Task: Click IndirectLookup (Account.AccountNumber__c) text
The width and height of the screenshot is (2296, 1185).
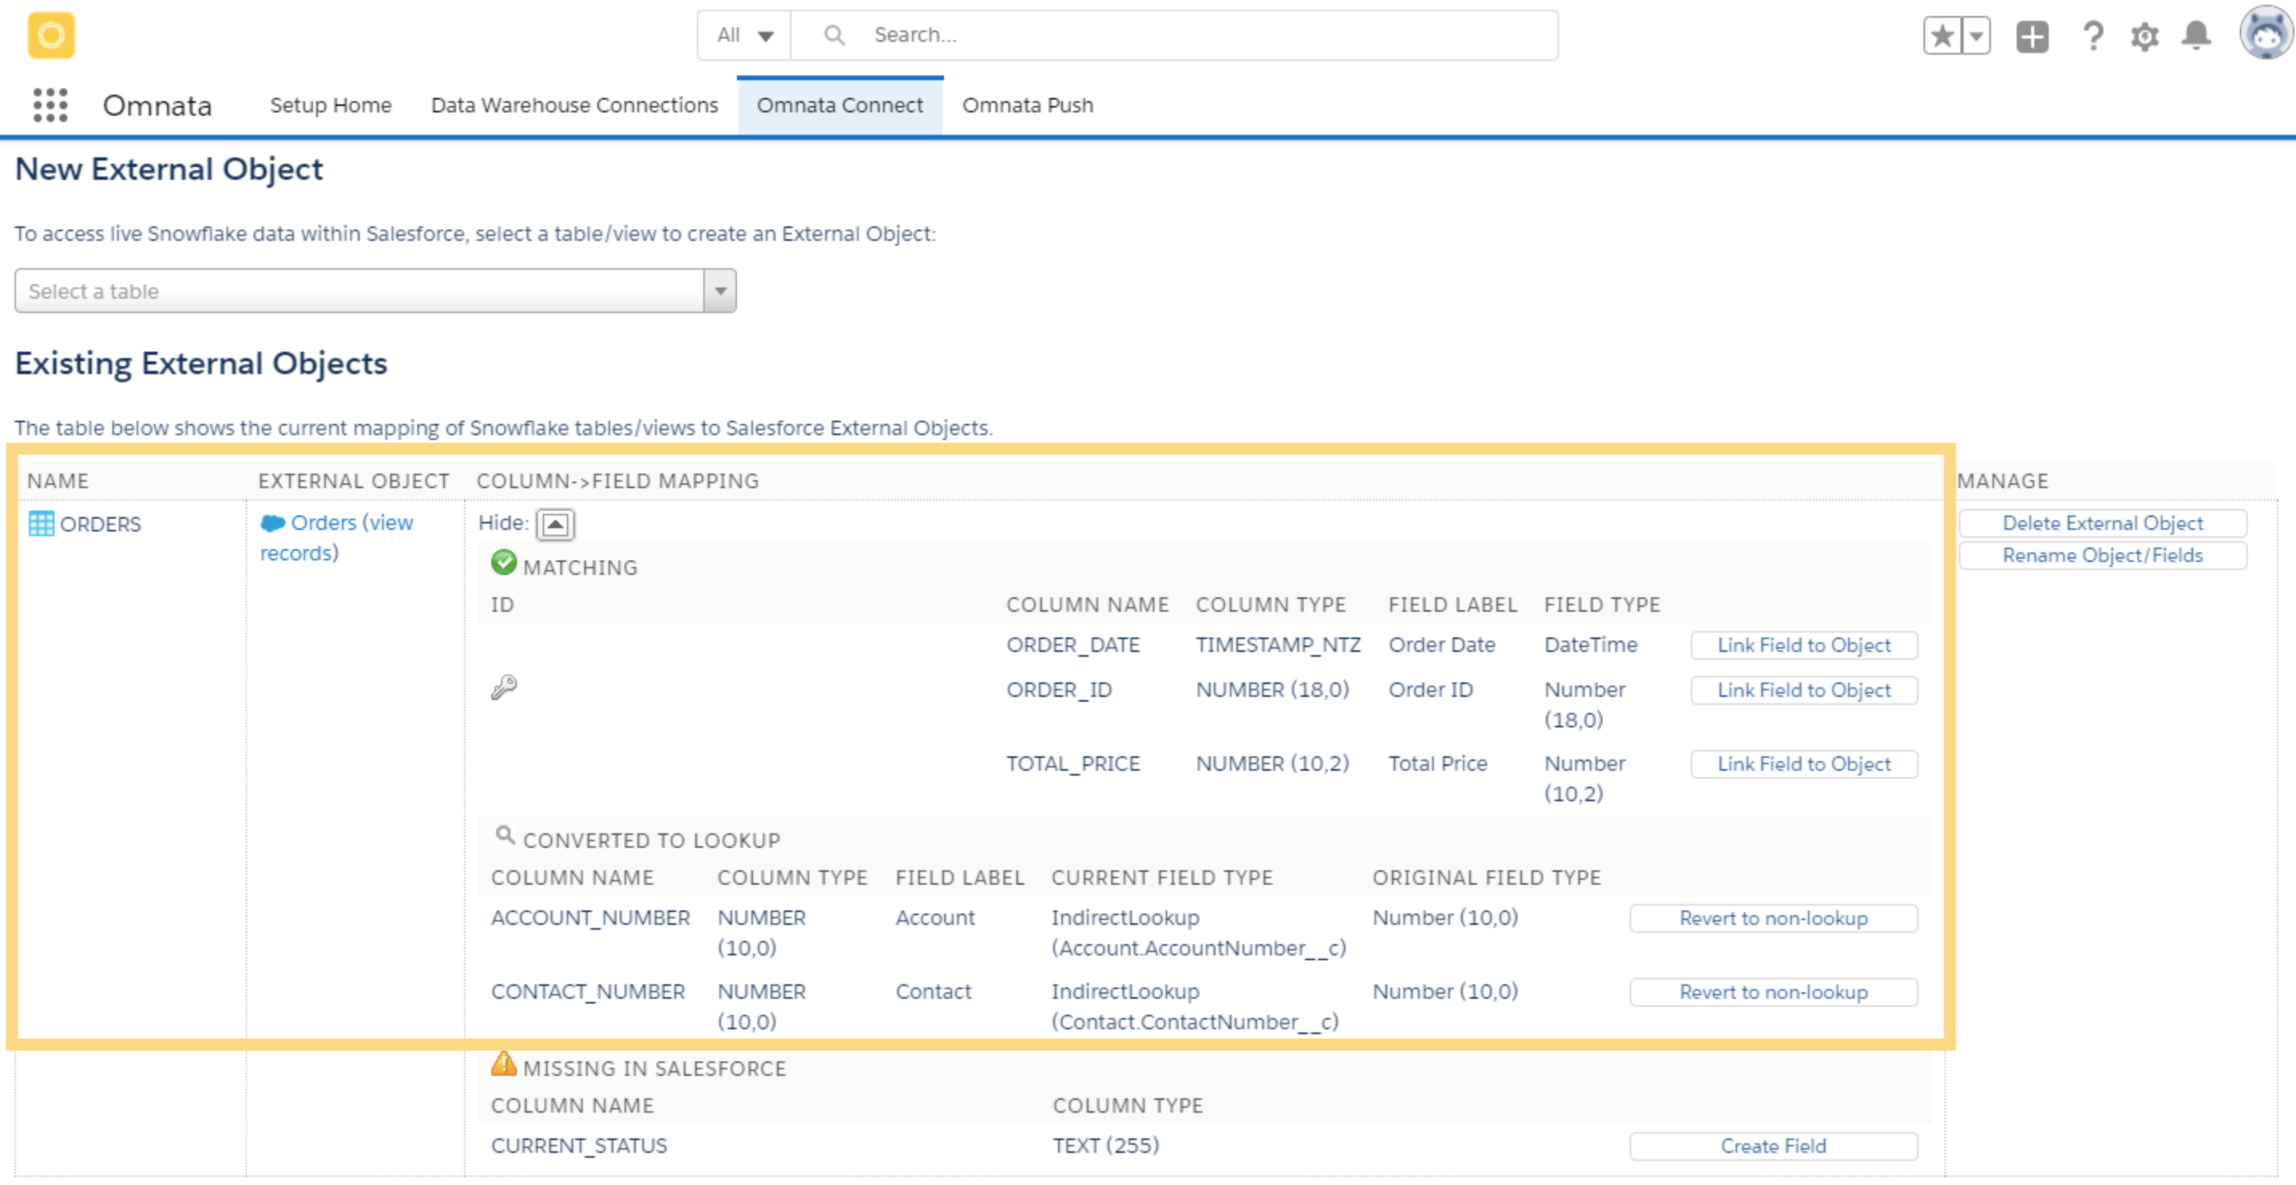Action: 1198,933
